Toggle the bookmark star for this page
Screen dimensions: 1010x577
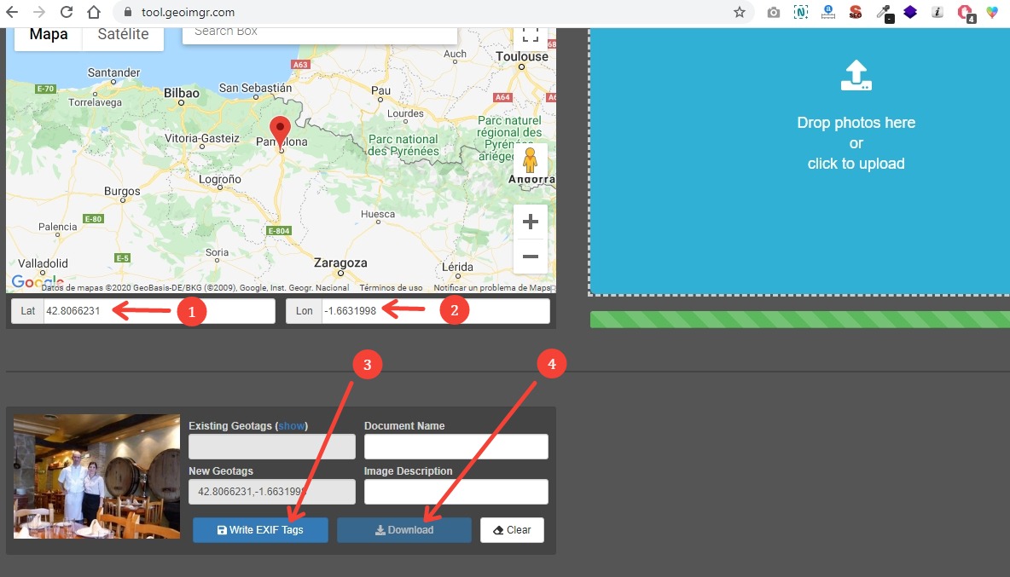pyautogui.click(x=739, y=12)
